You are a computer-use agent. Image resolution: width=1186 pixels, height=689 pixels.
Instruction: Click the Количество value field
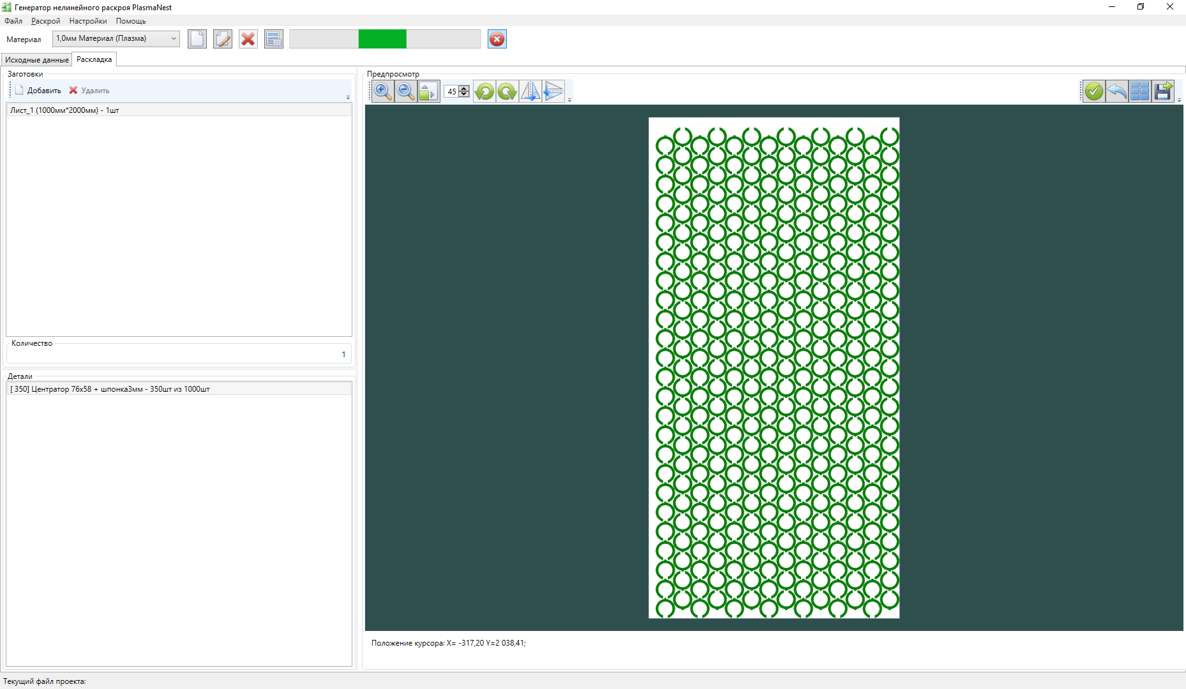click(179, 355)
